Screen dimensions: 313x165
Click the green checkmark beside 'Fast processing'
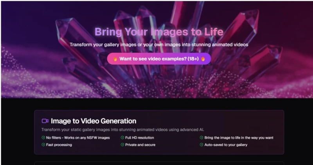43,145
